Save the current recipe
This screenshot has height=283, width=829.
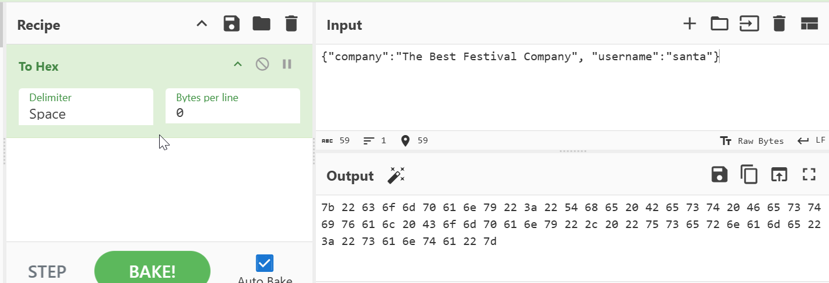click(x=232, y=24)
